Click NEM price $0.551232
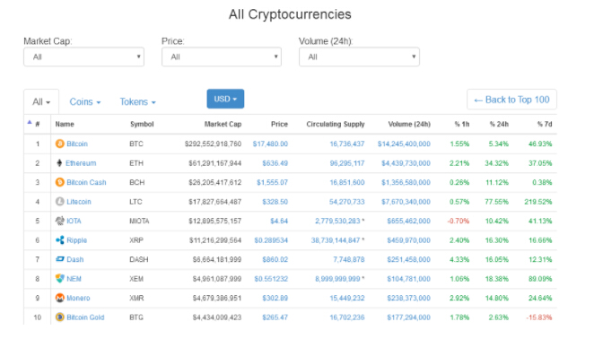 point(271,279)
